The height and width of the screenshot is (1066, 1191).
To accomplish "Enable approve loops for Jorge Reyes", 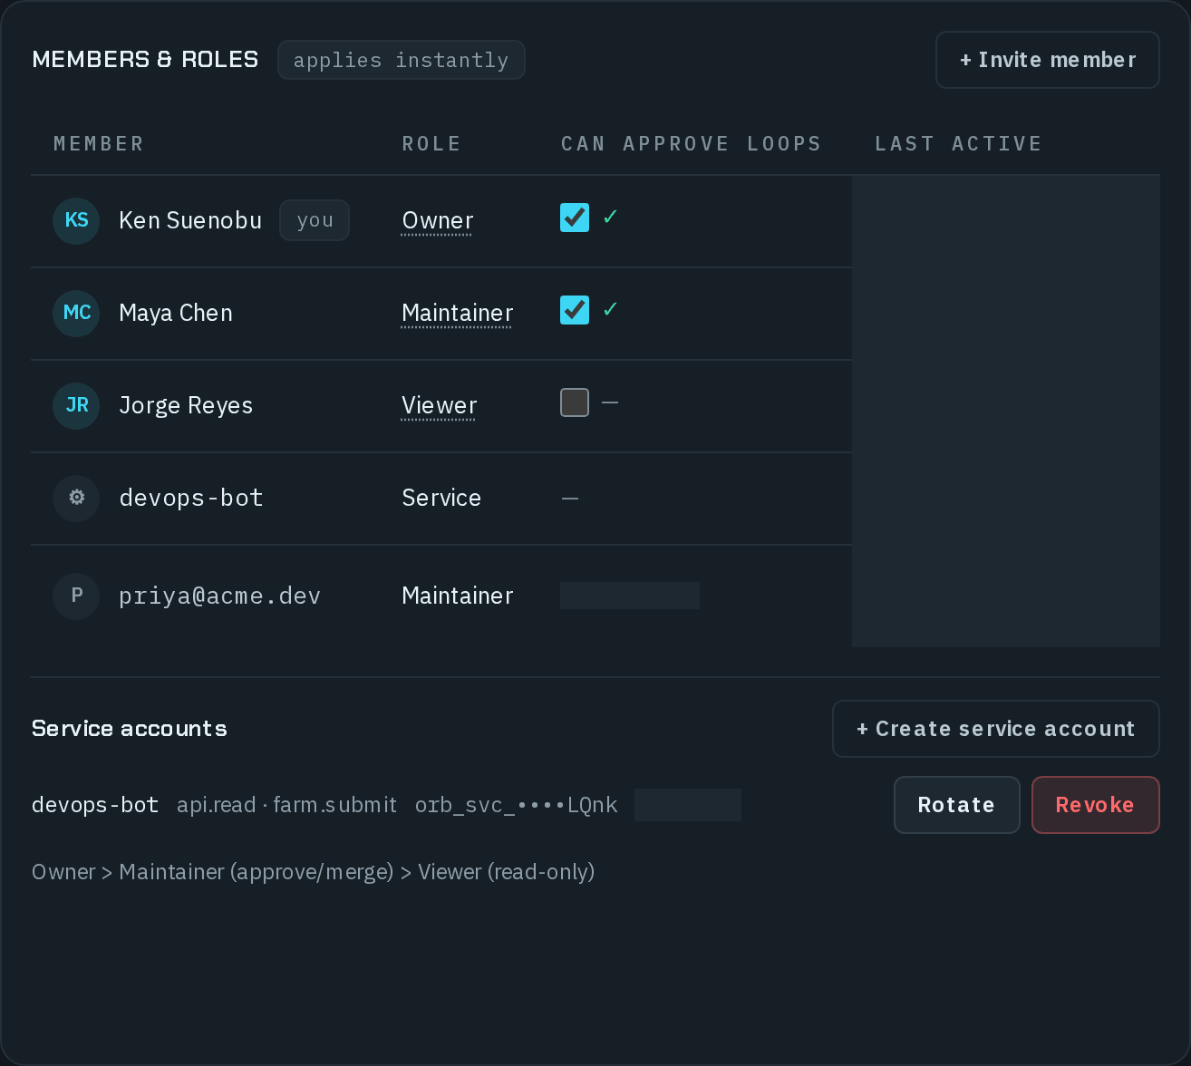I will tap(575, 402).
